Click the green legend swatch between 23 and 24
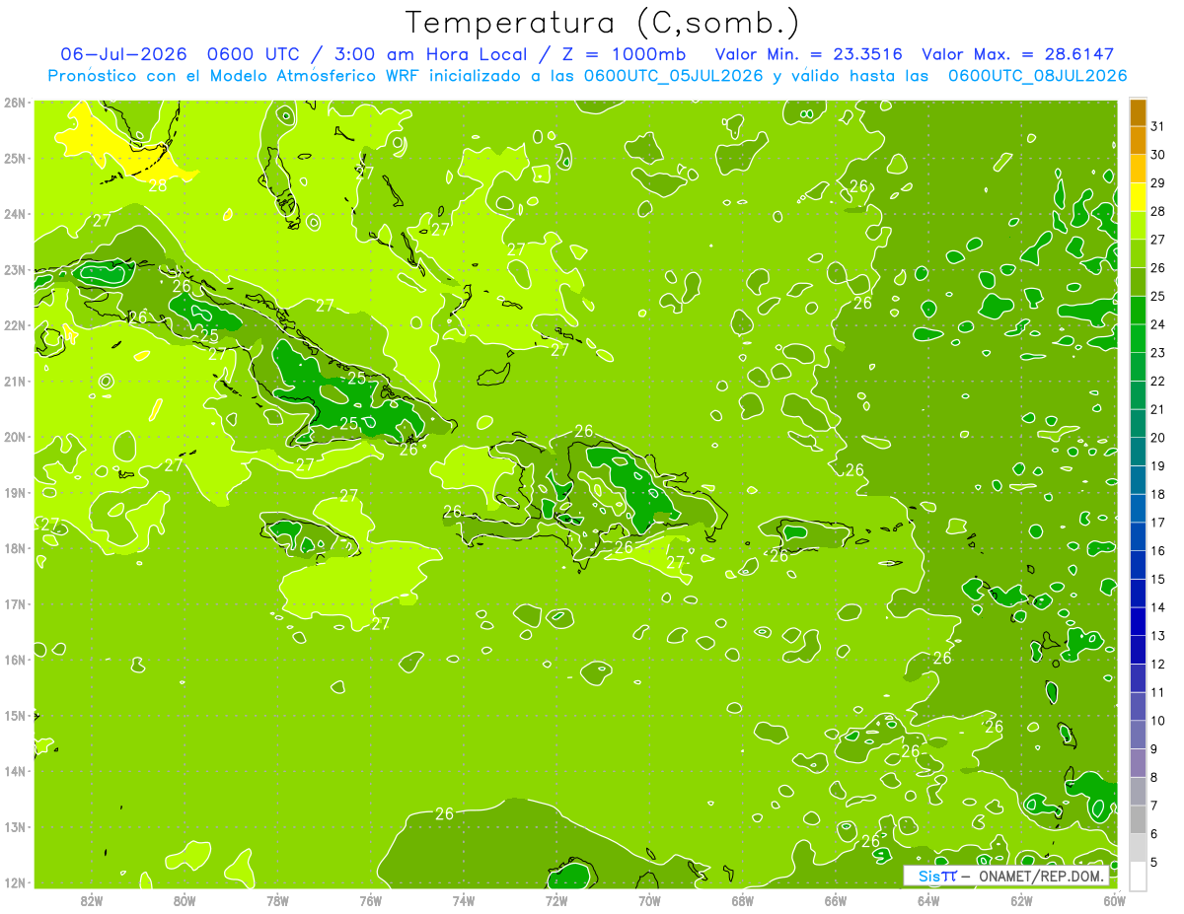The image size is (1184, 914). click(x=1138, y=338)
